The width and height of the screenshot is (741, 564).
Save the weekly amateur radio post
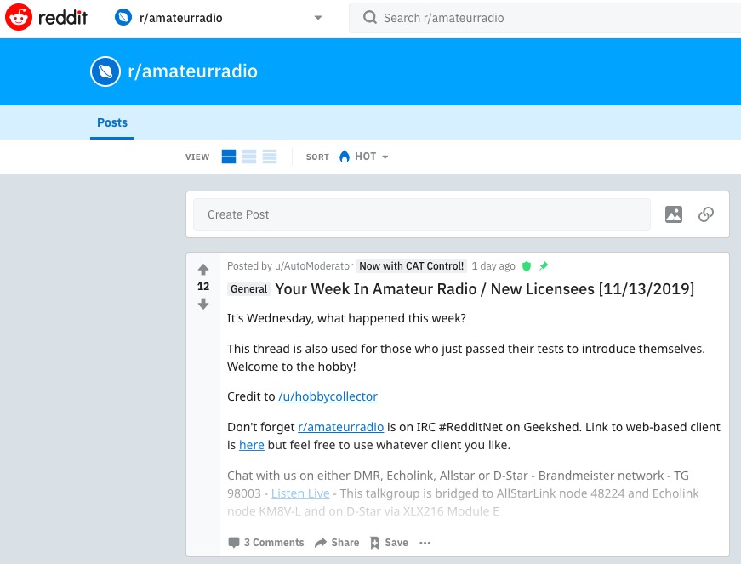pos(389,543)
